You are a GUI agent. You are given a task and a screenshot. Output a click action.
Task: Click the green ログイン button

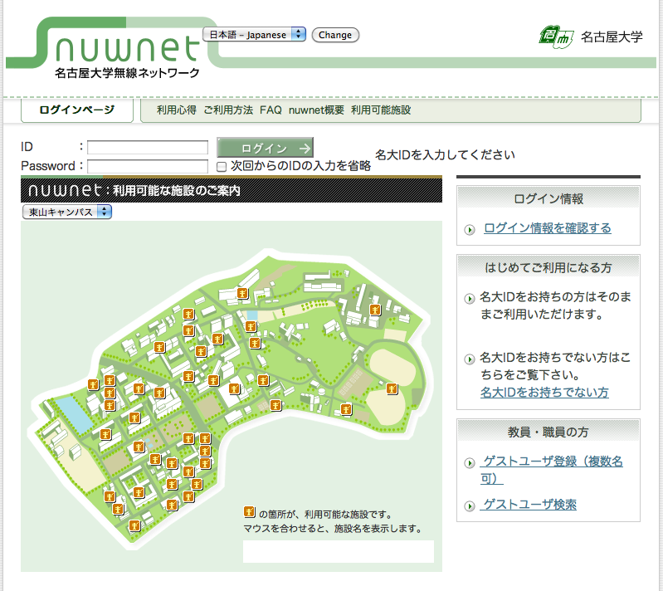(x=265, y=148)
